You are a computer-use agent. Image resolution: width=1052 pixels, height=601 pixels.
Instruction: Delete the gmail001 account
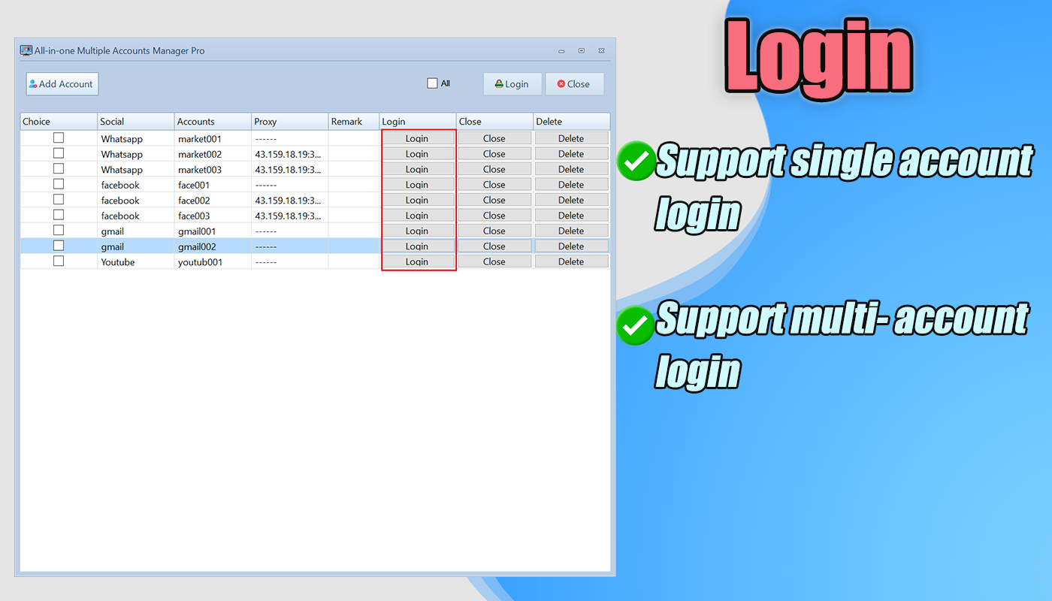[571, 230]
